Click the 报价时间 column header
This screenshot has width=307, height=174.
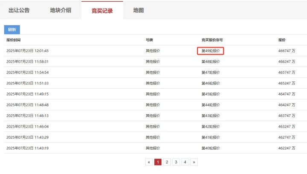[x=13, y=40]
